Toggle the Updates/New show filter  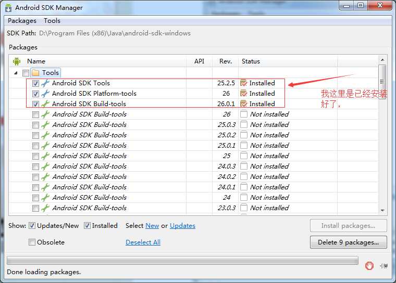pyautogui.click(x=32, y=225)
